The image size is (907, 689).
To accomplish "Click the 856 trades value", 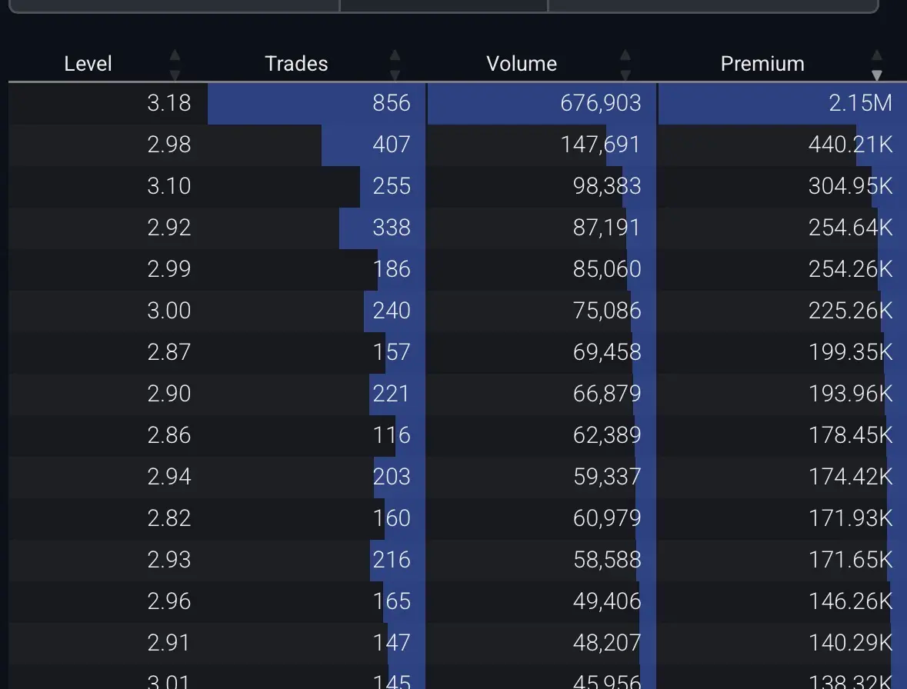I will coord(392,103).
